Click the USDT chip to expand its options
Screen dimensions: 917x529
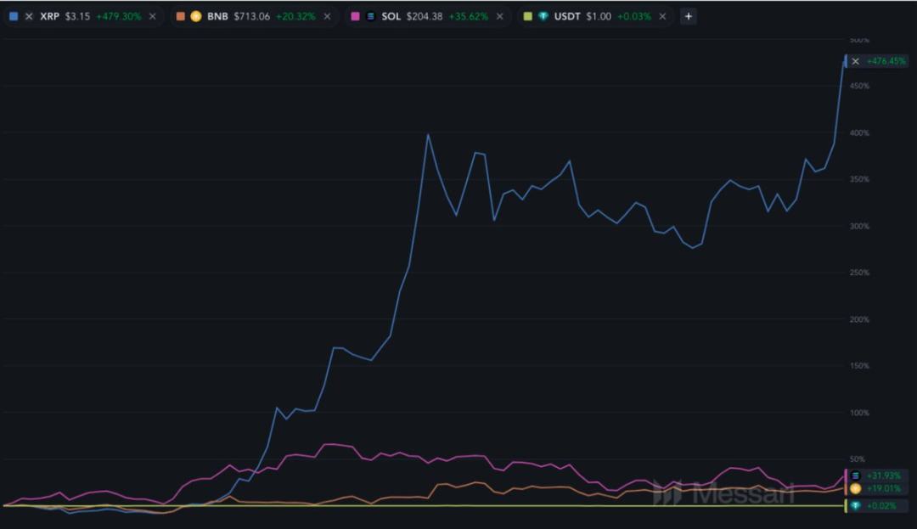click(x=568, y=15)
